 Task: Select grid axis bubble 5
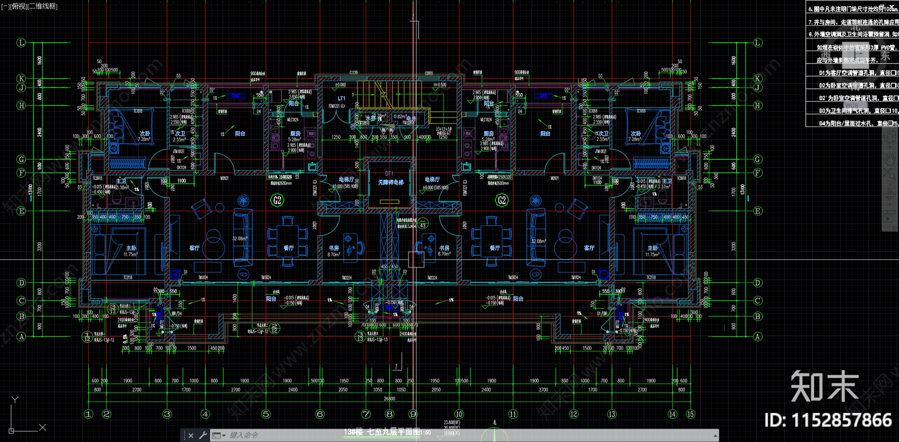pyautogui.click(x=266, y=414)
